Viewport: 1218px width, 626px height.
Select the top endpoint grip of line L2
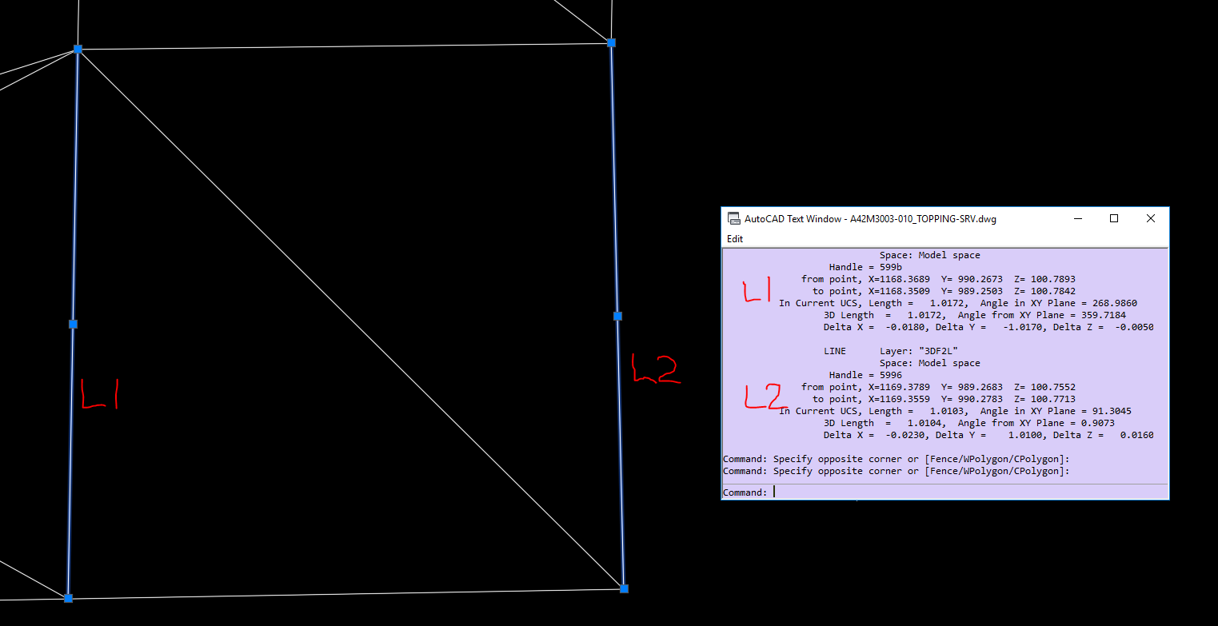612,42
